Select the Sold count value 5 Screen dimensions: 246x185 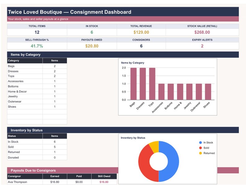[x=55, y=147]
